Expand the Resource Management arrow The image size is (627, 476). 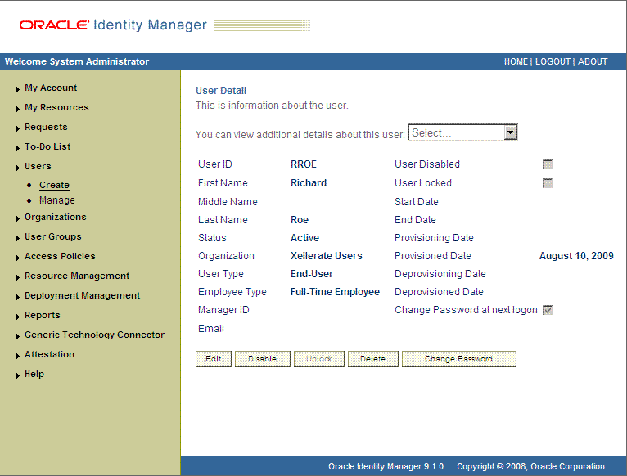click(x=17, y=277)
